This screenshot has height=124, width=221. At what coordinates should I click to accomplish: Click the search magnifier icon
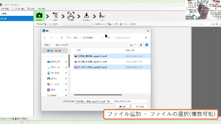click(x=146, y=38)
